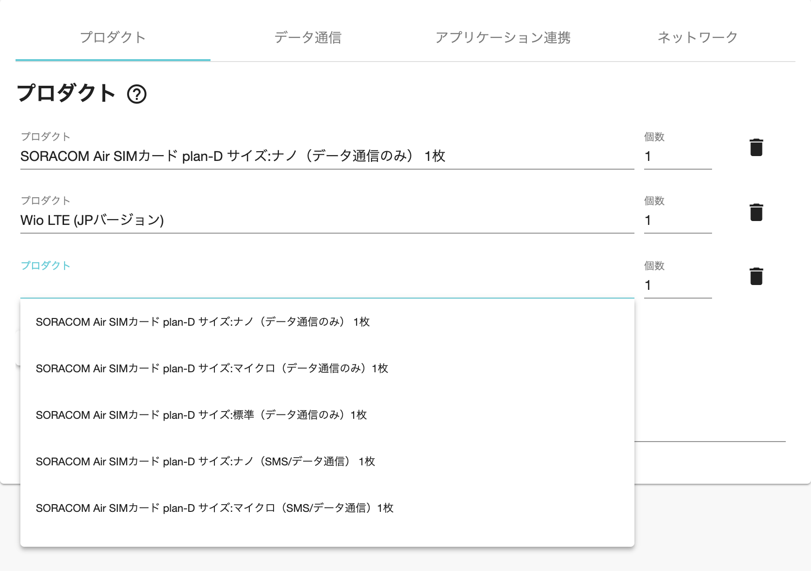Switch to the ネットワーク tab
The height and width of the screenshot is (571, 811).
click(698, 37)
